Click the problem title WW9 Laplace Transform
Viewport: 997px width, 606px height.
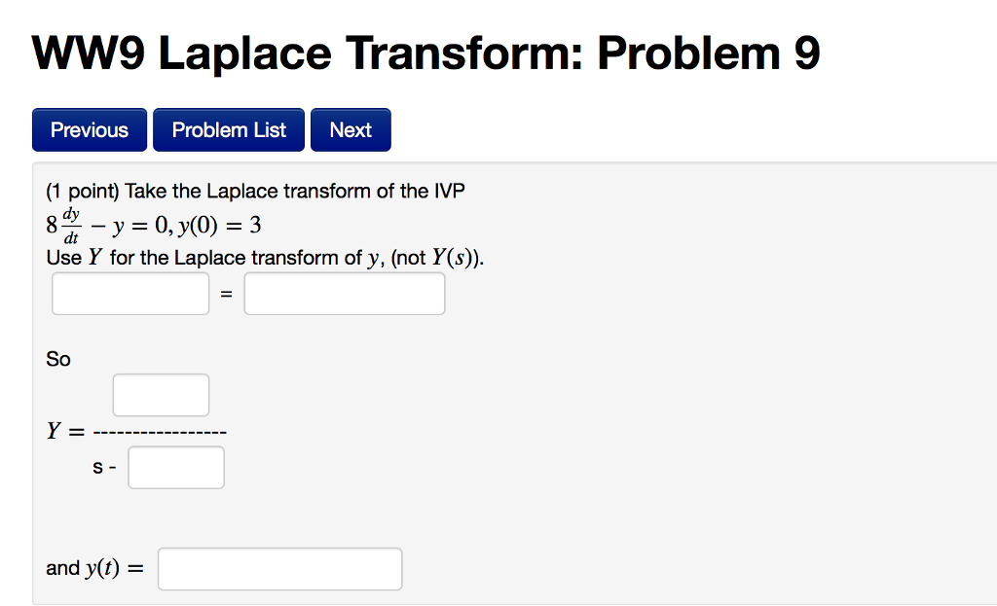425,53
